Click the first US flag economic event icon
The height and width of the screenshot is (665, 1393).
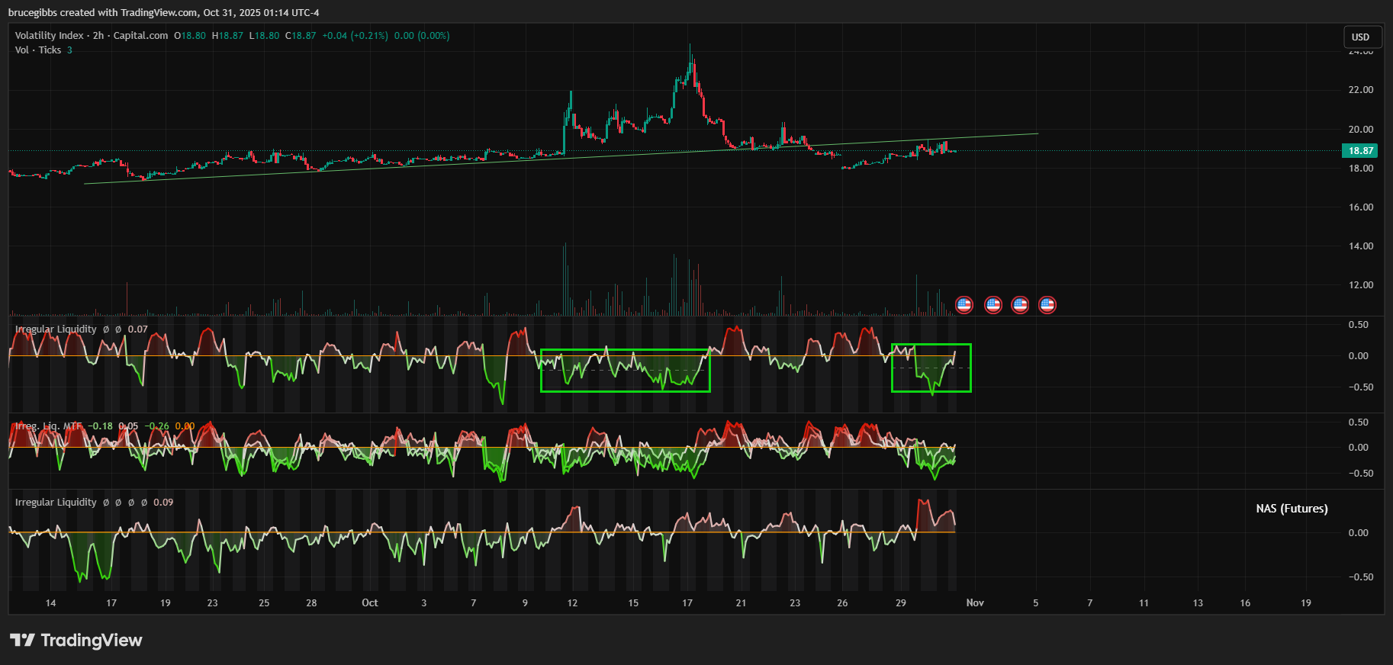point(964,305)
